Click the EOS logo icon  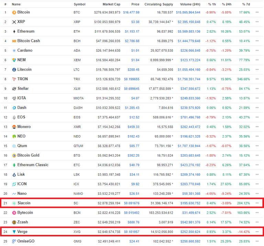pyautogui.click(x=14, y=117)
